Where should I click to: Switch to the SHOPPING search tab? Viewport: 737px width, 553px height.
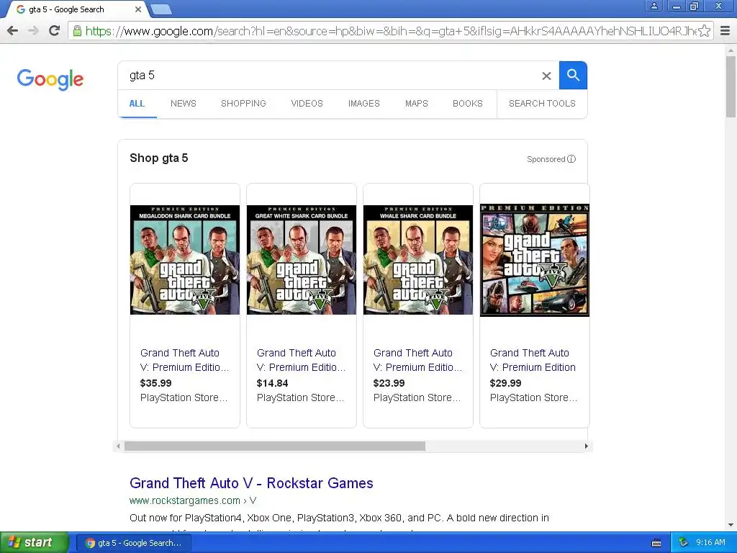point(243,104)
